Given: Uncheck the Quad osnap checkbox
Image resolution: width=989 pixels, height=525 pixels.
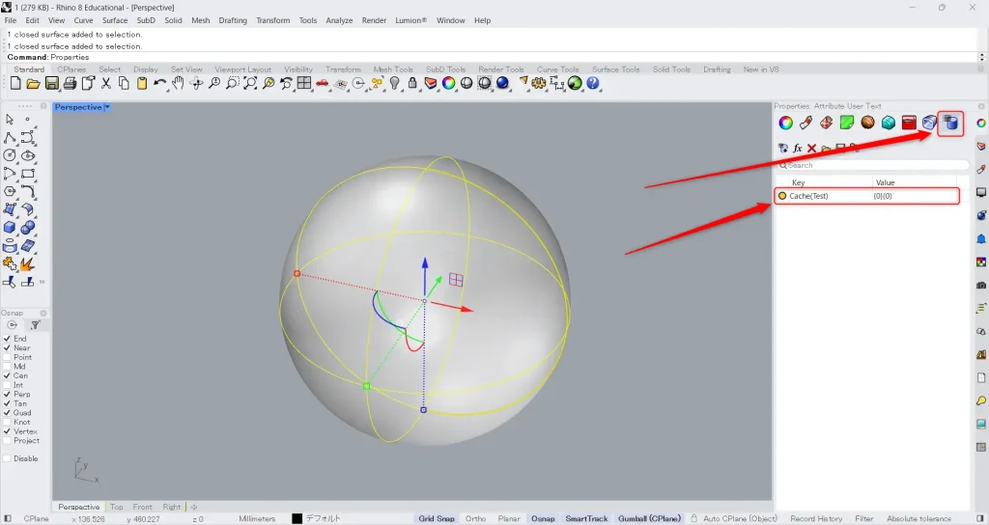Looking at the screenshot, I should (x=8, y=413).
